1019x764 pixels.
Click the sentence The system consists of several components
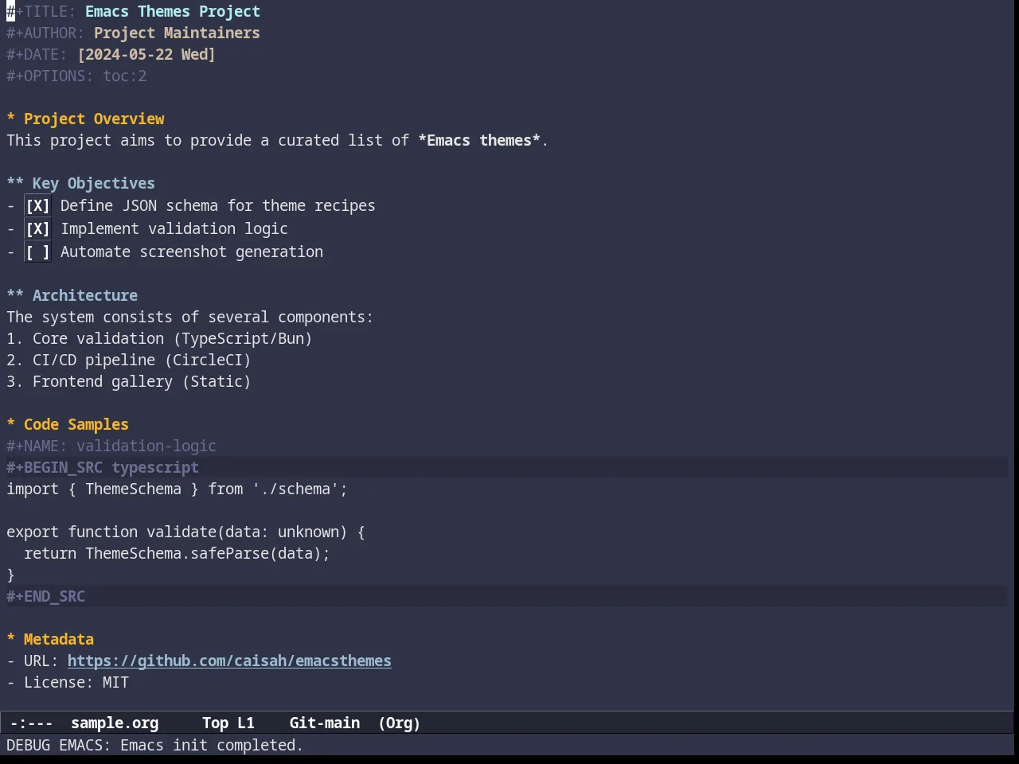pos(189,317)
